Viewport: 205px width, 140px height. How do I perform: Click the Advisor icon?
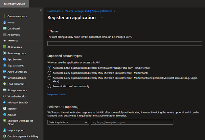[5, 115]
